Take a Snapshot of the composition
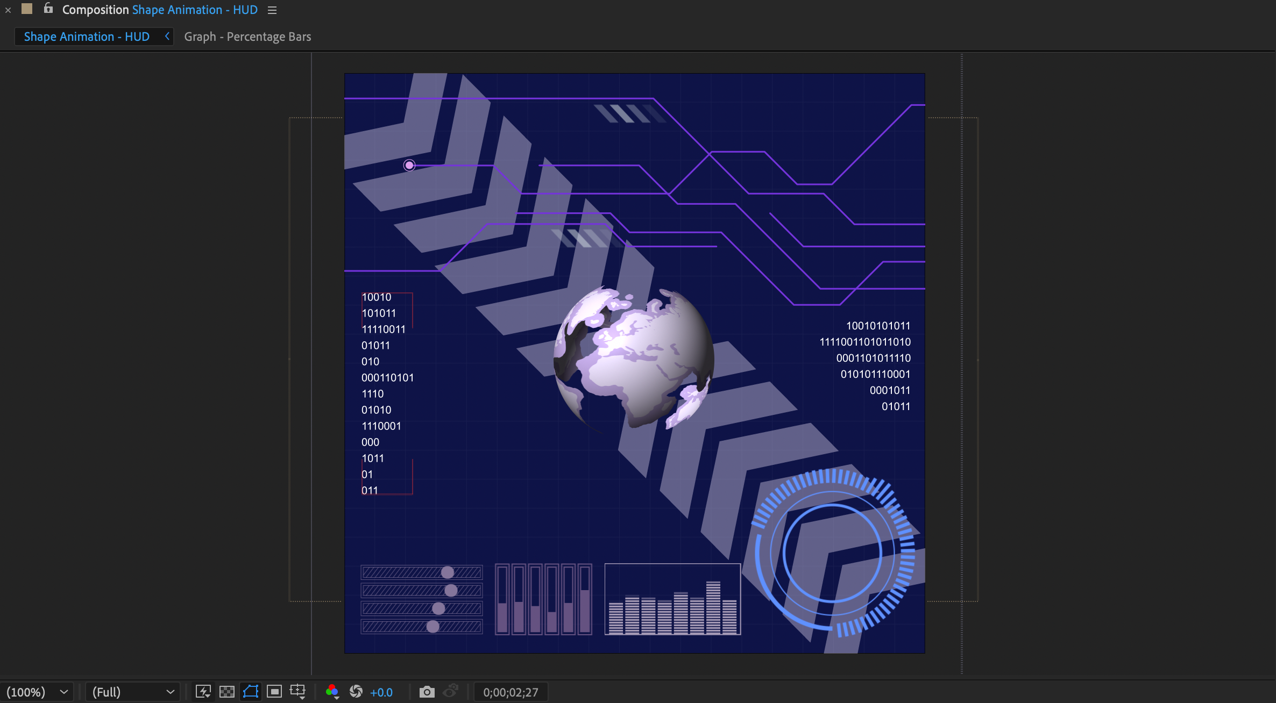 [x=427, y=692]
